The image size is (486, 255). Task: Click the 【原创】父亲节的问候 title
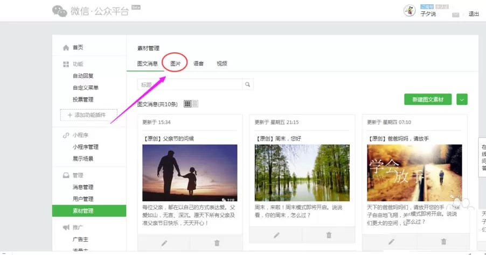(x=168, y=139)
